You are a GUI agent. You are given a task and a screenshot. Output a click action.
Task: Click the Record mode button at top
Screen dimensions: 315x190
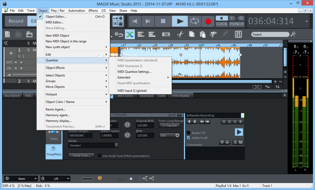pyautogui.click(x=16, y=21)
